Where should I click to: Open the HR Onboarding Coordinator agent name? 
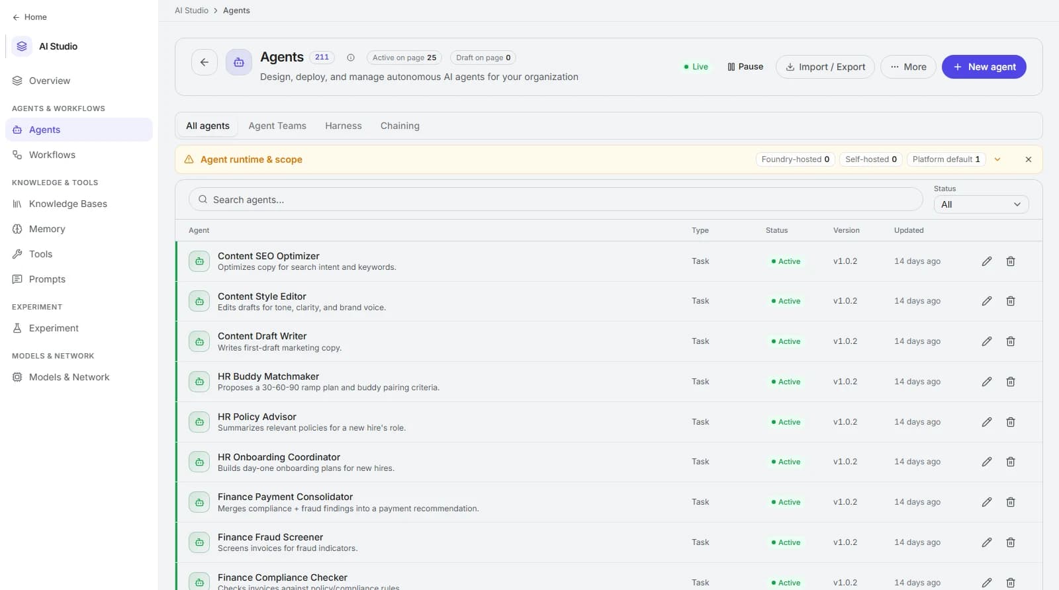279,457
